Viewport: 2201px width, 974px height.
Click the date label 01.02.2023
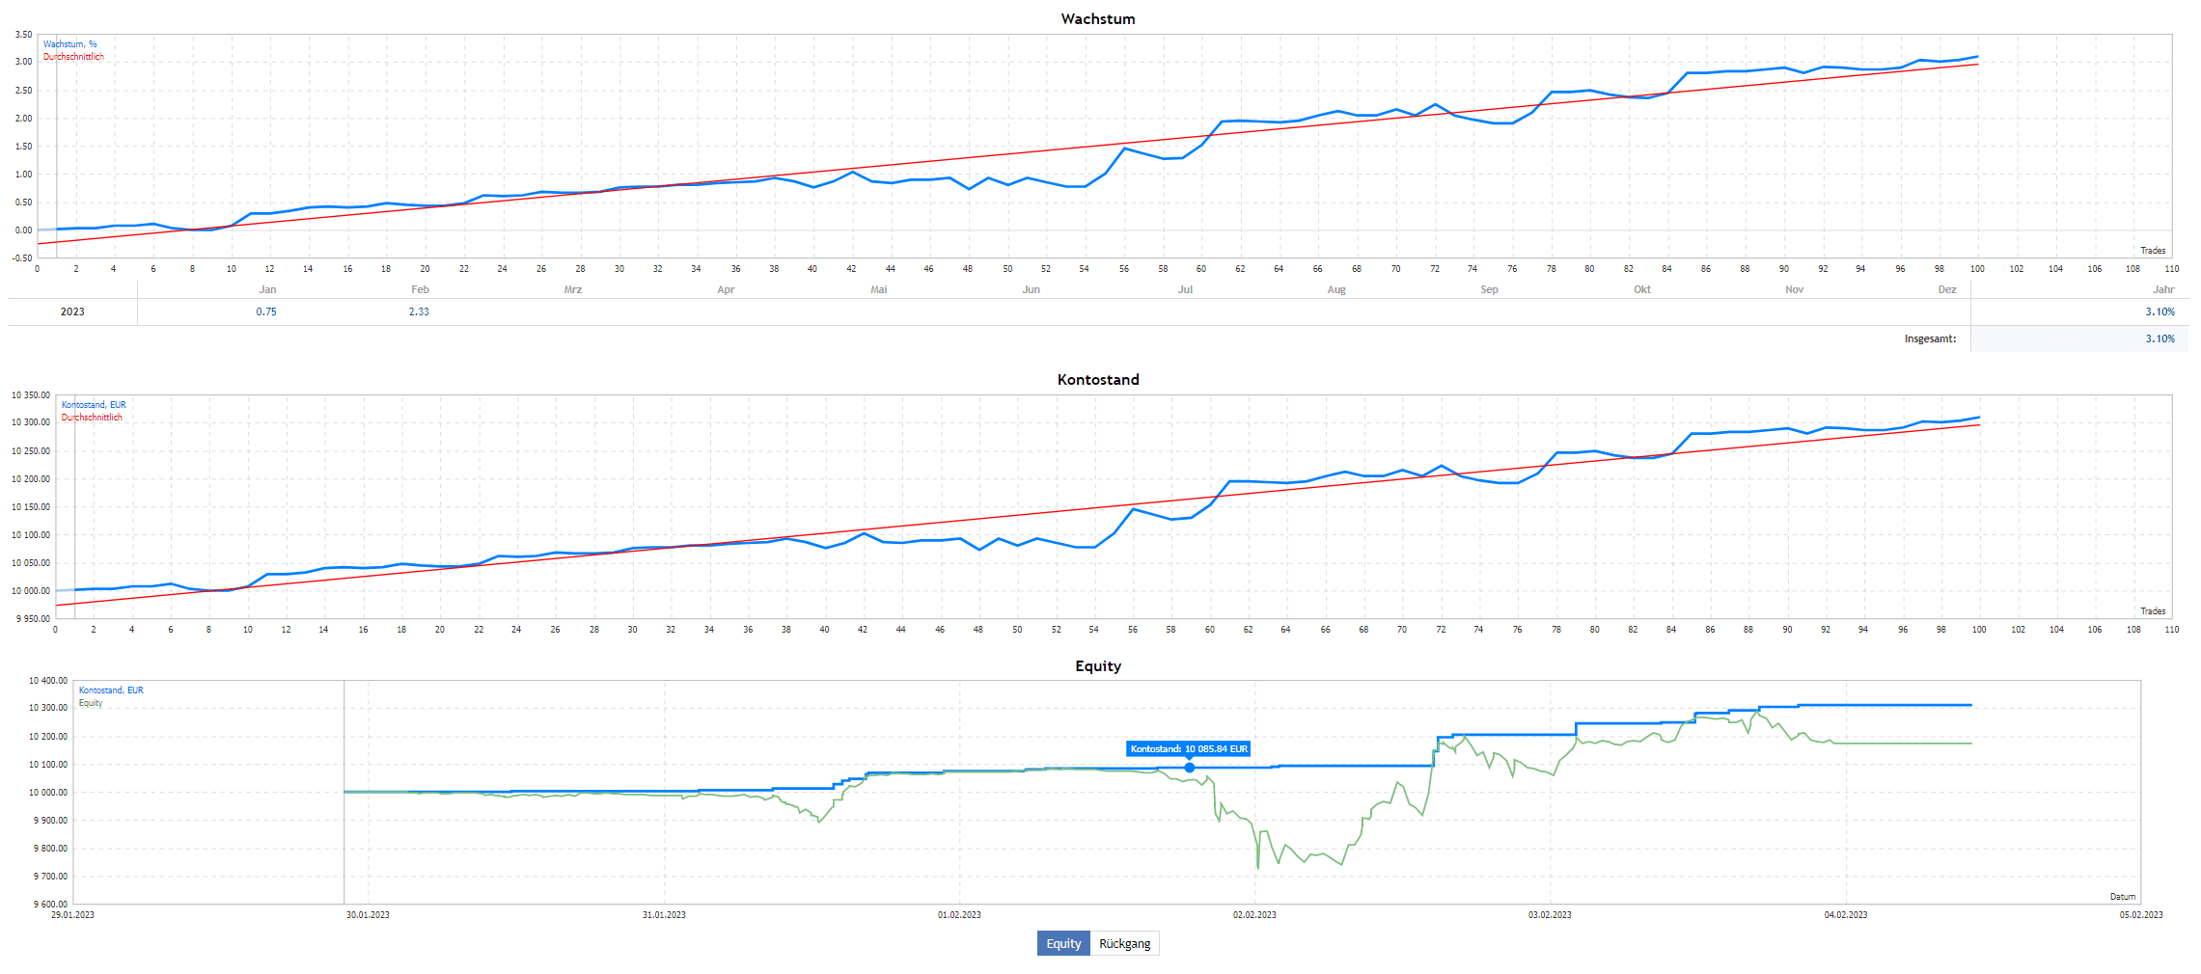[959, 915]
